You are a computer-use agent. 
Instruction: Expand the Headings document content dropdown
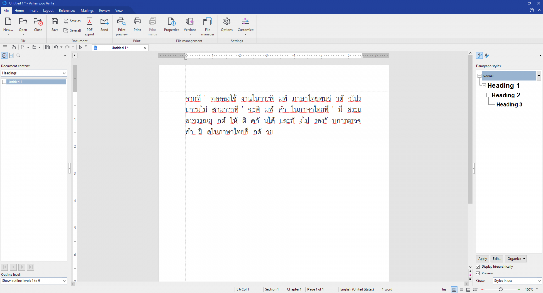pos(64,73)
